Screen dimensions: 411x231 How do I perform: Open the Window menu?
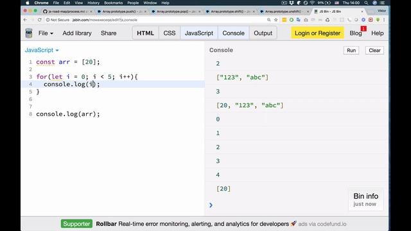150,3
